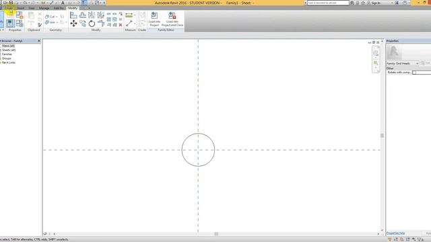431x242 pixels.
Task: Open the Join geometry dropdown arrow
Action: point(57,22)
